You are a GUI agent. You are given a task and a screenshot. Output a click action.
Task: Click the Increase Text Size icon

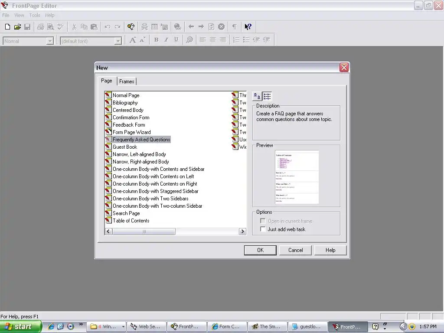tap(132, 40)
